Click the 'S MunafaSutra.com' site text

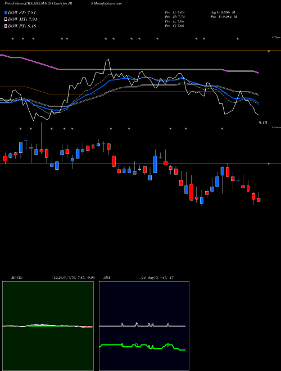click(107, 3)
